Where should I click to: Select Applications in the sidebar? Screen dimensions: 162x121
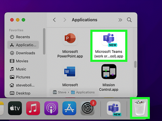click(x=23, y=45)
